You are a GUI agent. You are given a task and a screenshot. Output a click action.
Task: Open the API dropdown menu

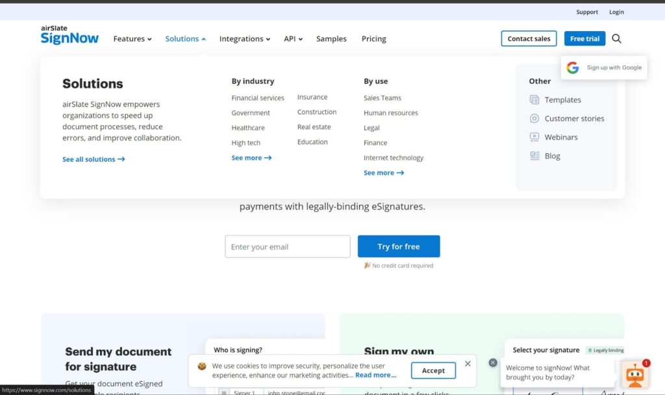tap(293, 39)
